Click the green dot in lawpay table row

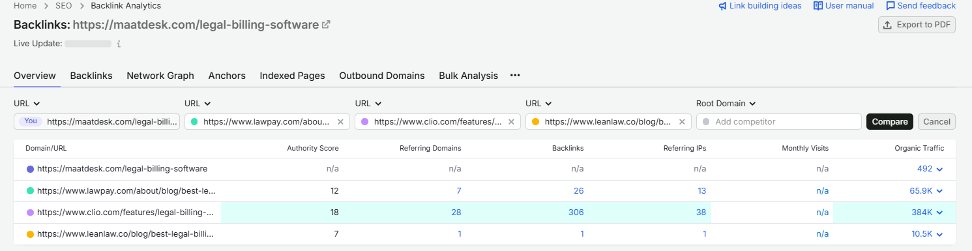point(30,191)
